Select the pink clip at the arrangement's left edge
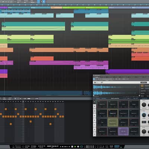The image size is (149, 149). click(x=4, y=76)
